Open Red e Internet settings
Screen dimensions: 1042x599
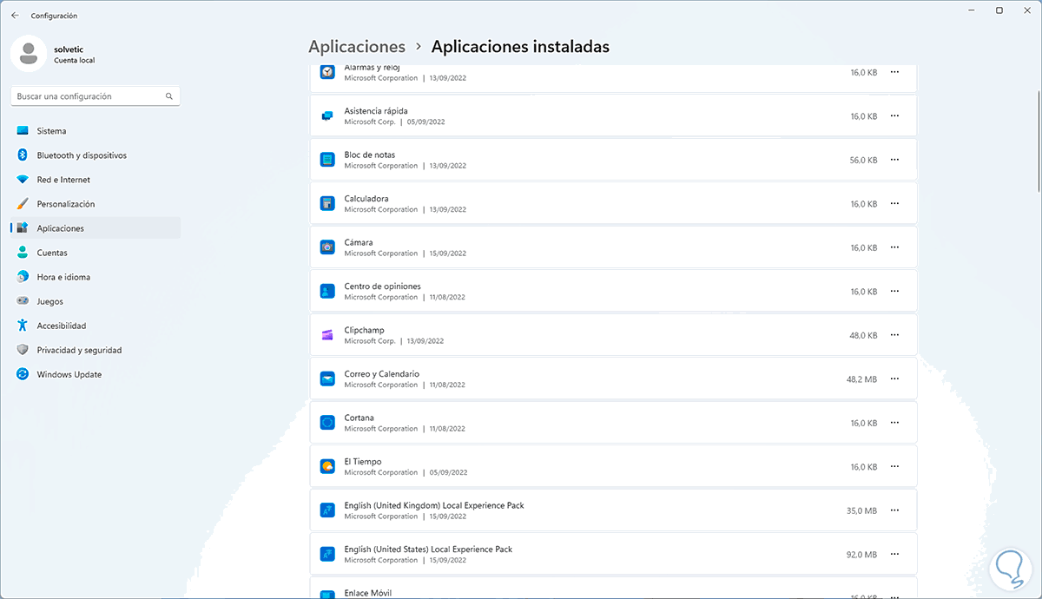96,180
